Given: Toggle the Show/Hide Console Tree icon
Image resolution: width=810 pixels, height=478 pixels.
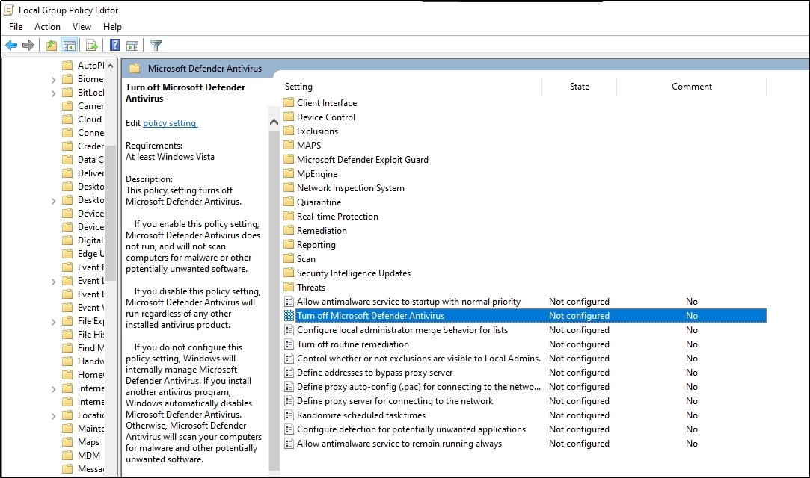Looking at the screenshot, I should coord(69,46).
